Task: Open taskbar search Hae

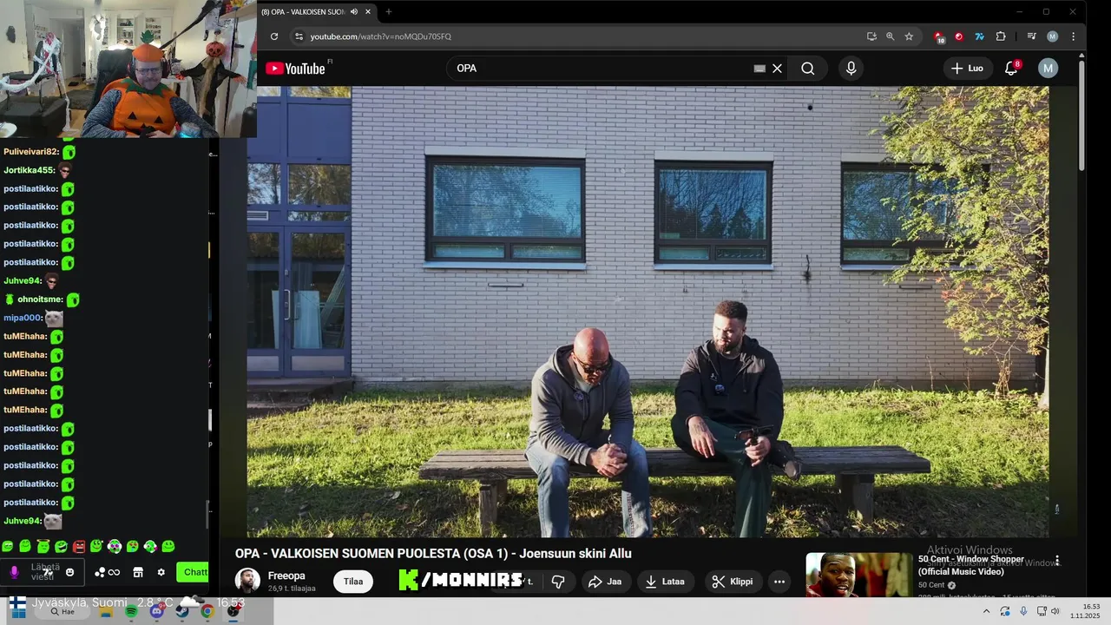Action: pyautogui.click(x=62, y=611)
